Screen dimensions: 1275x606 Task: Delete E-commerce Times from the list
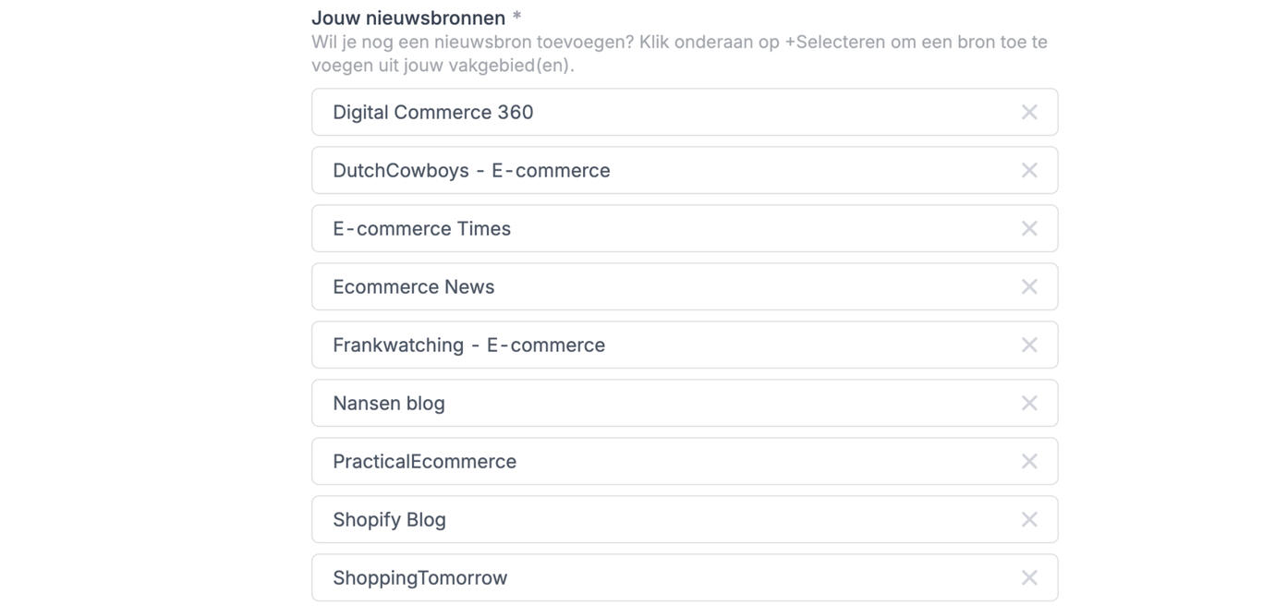[1029, 229]
